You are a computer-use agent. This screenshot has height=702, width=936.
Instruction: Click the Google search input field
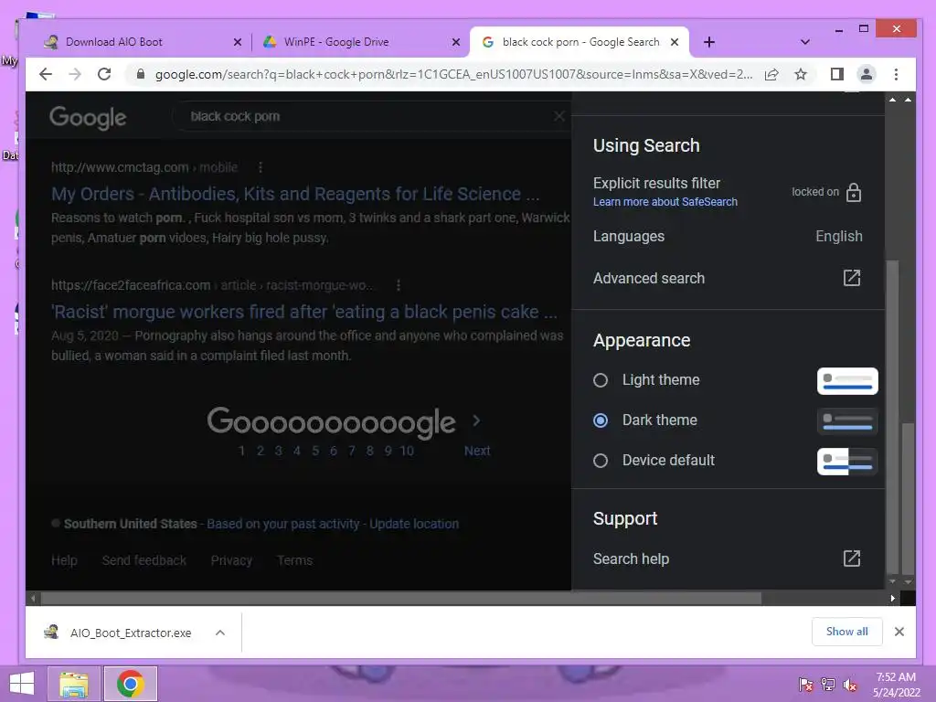pos(370,116)
